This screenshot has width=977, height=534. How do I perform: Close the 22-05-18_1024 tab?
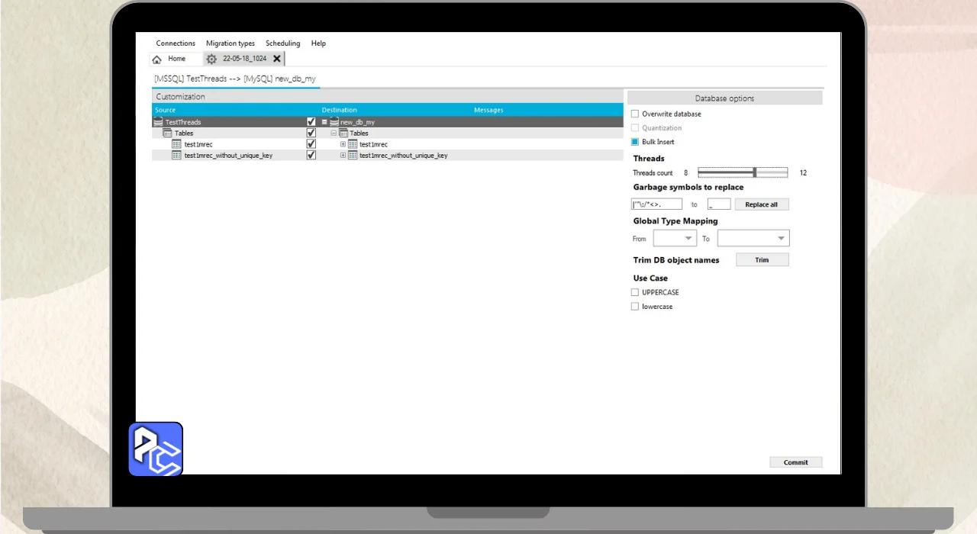pyautogui.click(x=277, y=59)
